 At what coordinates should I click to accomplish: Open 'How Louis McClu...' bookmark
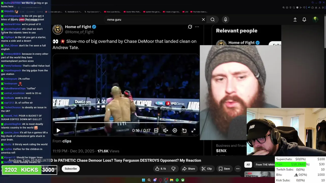[x=112, y=12]
